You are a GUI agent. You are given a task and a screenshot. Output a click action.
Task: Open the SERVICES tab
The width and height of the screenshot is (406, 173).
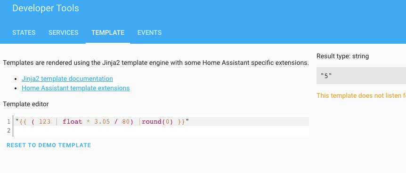[x=64, y=32]
